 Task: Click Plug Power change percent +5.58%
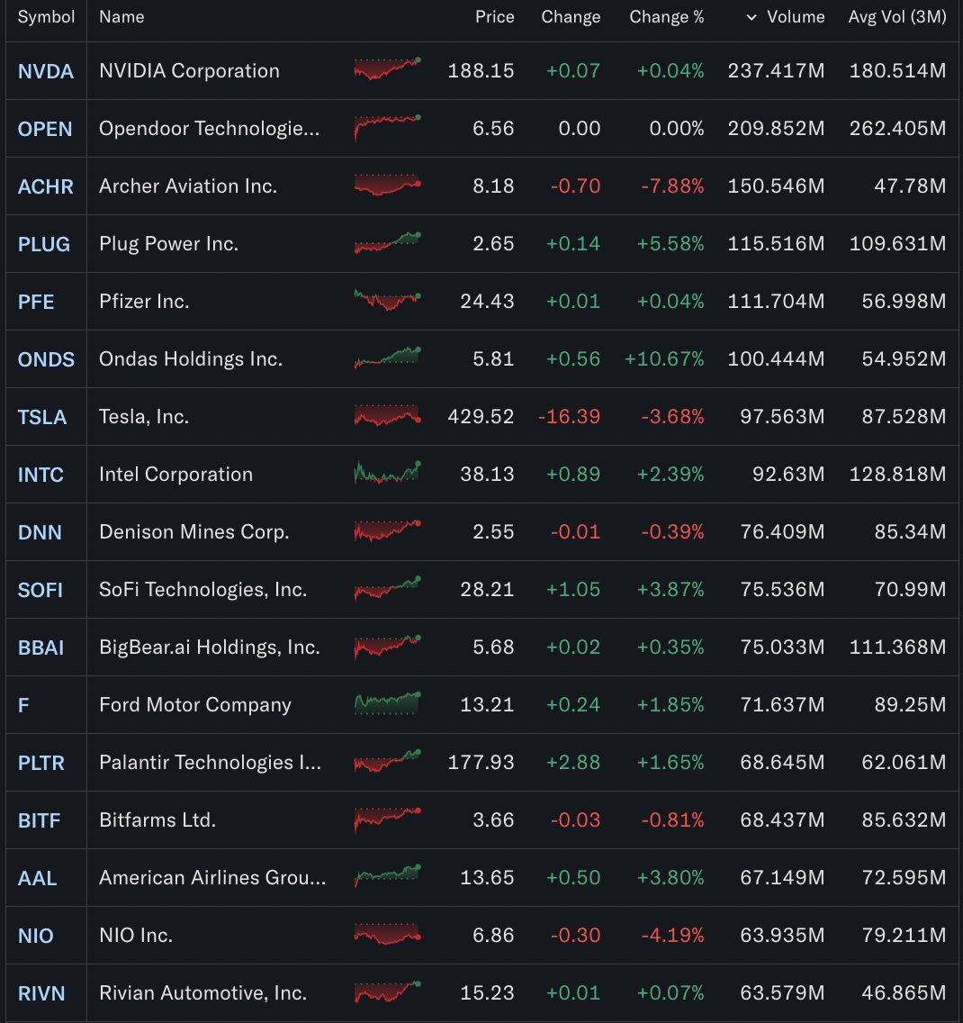670,243
